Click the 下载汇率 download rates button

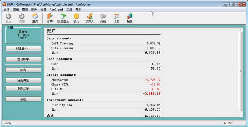click(x=23, y=88)
